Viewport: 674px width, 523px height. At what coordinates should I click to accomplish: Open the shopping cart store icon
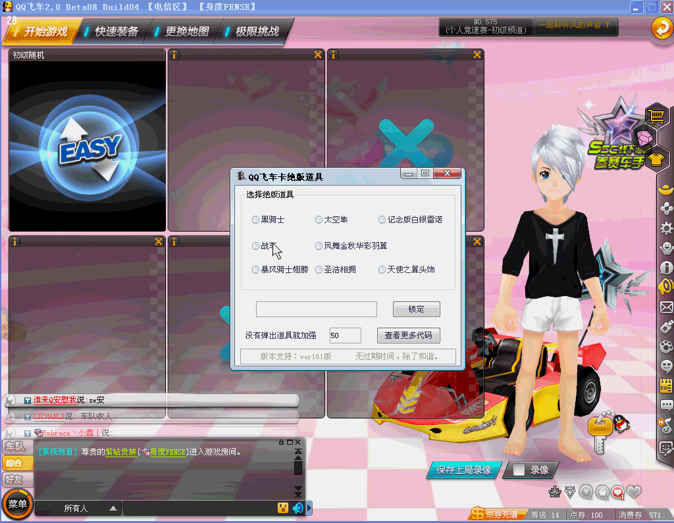pyautogui.click(x=656, y=116)
